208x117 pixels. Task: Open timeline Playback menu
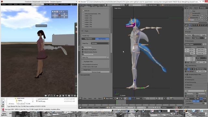(x=102, y=108)
